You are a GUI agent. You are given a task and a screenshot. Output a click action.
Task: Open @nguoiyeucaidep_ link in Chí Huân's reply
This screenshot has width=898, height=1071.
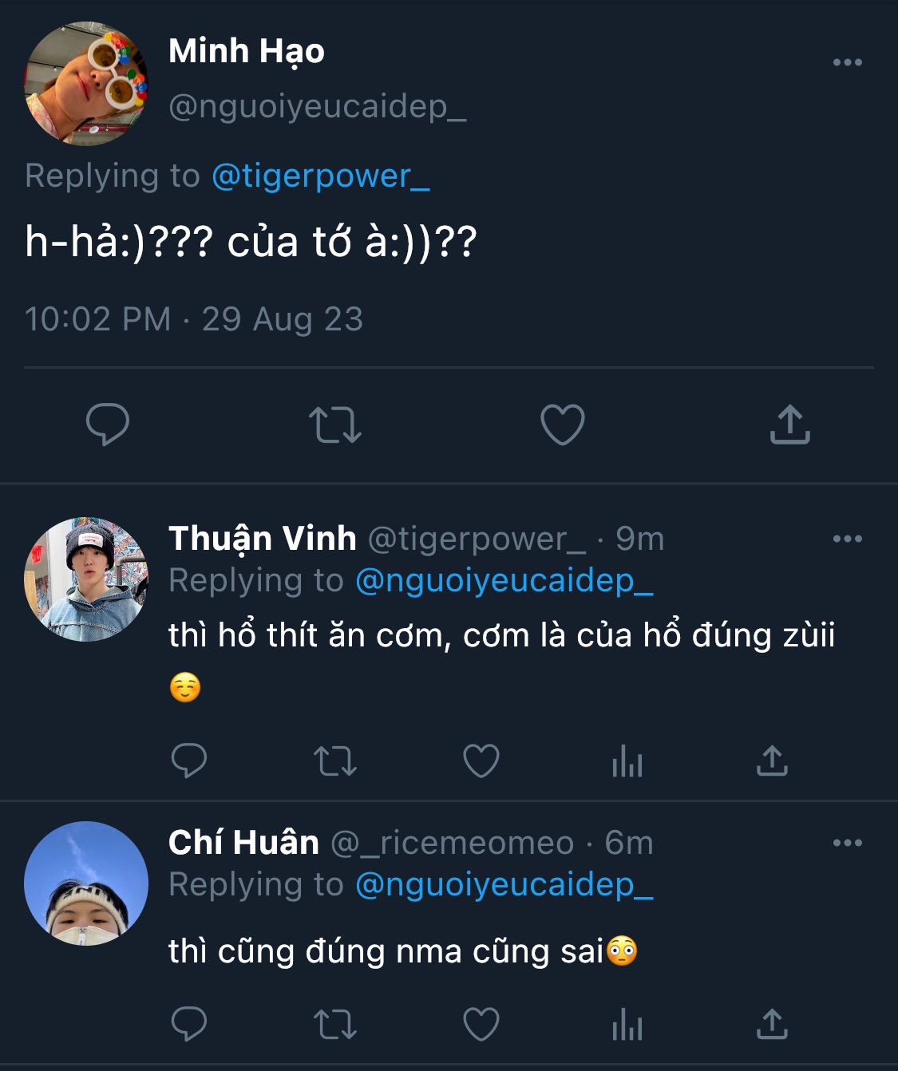click(504, 884)
